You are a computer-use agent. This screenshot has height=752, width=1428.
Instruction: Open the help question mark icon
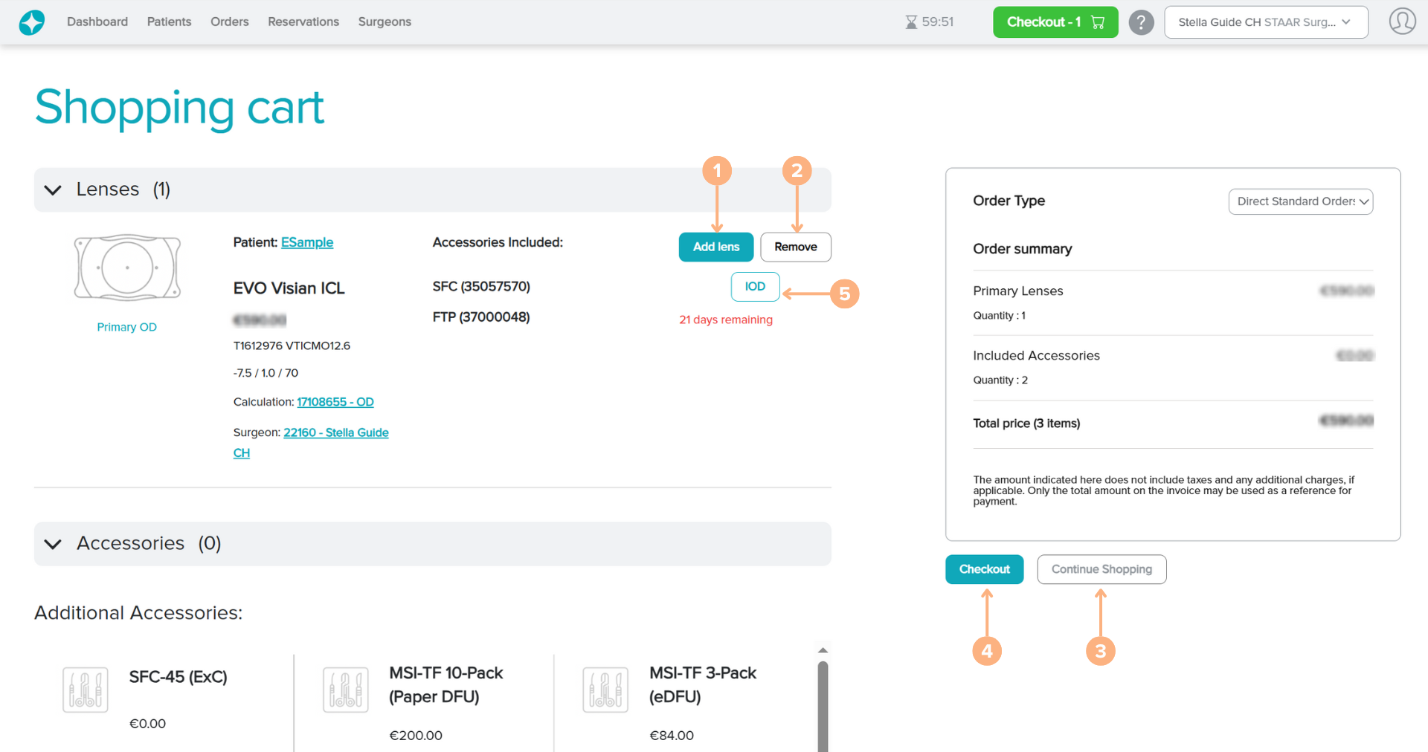point(1141,22)
